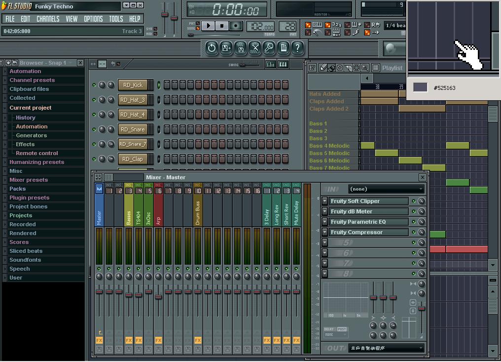Open the VIEW menu

click(72, 19)
